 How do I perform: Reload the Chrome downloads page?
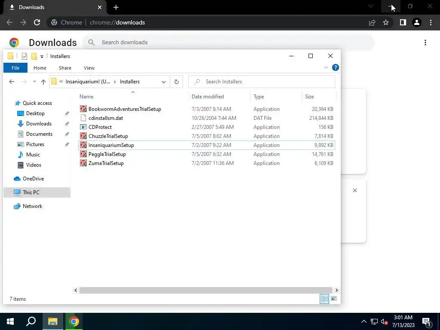(x=37, y=22)
